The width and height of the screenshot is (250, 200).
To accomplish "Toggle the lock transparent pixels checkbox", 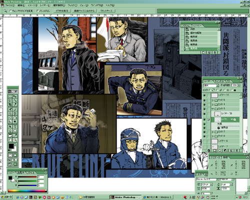I will 210,90.
